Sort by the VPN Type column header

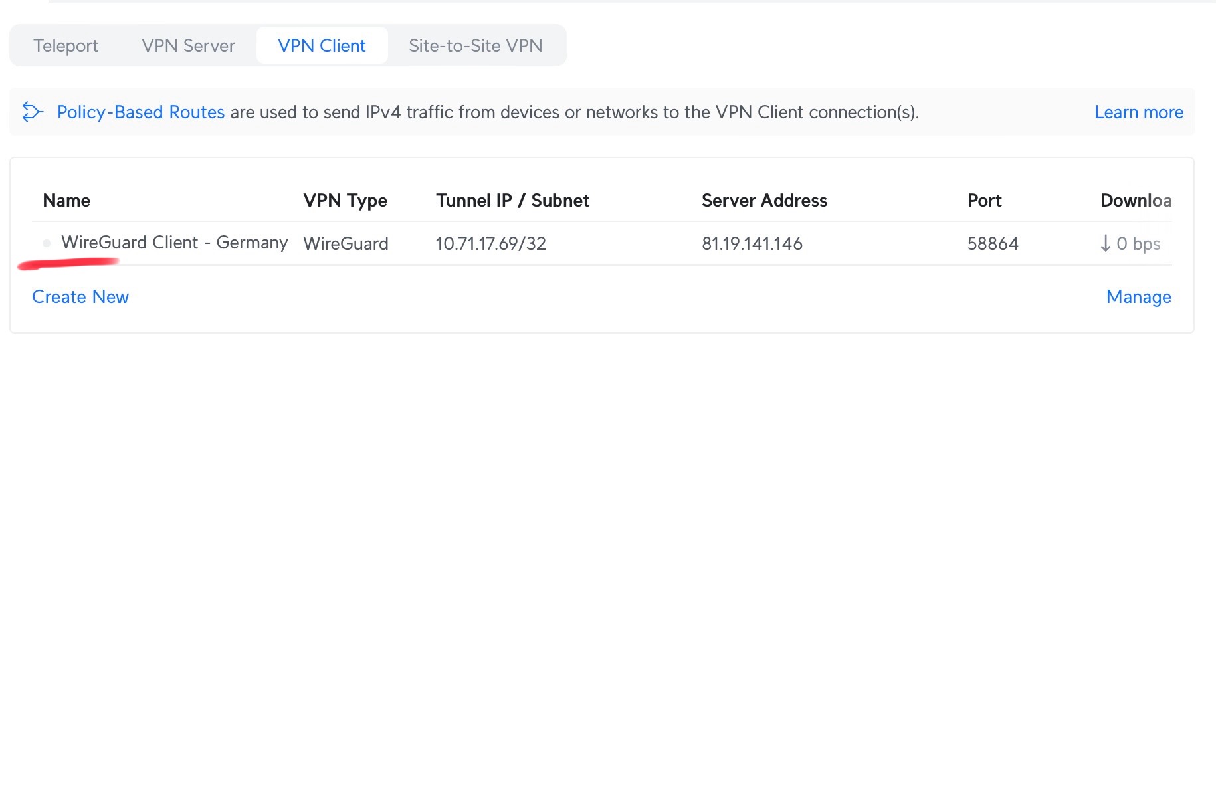coord(345,201)
